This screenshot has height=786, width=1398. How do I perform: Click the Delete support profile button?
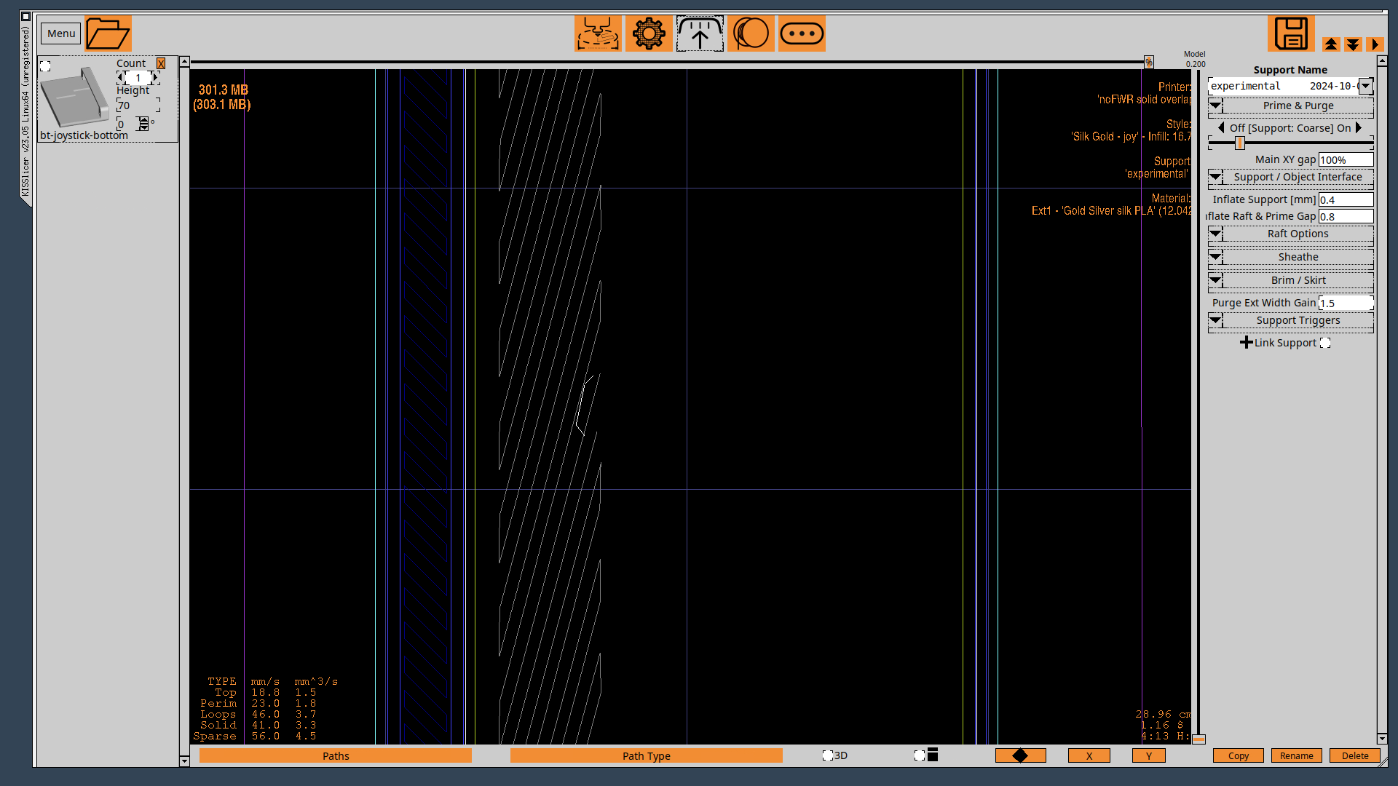point(1355,755)
